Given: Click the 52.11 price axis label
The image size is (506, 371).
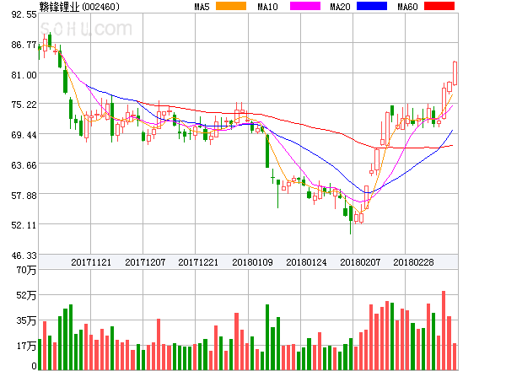Looking at the screenshot, I should [x=24, y=225].
